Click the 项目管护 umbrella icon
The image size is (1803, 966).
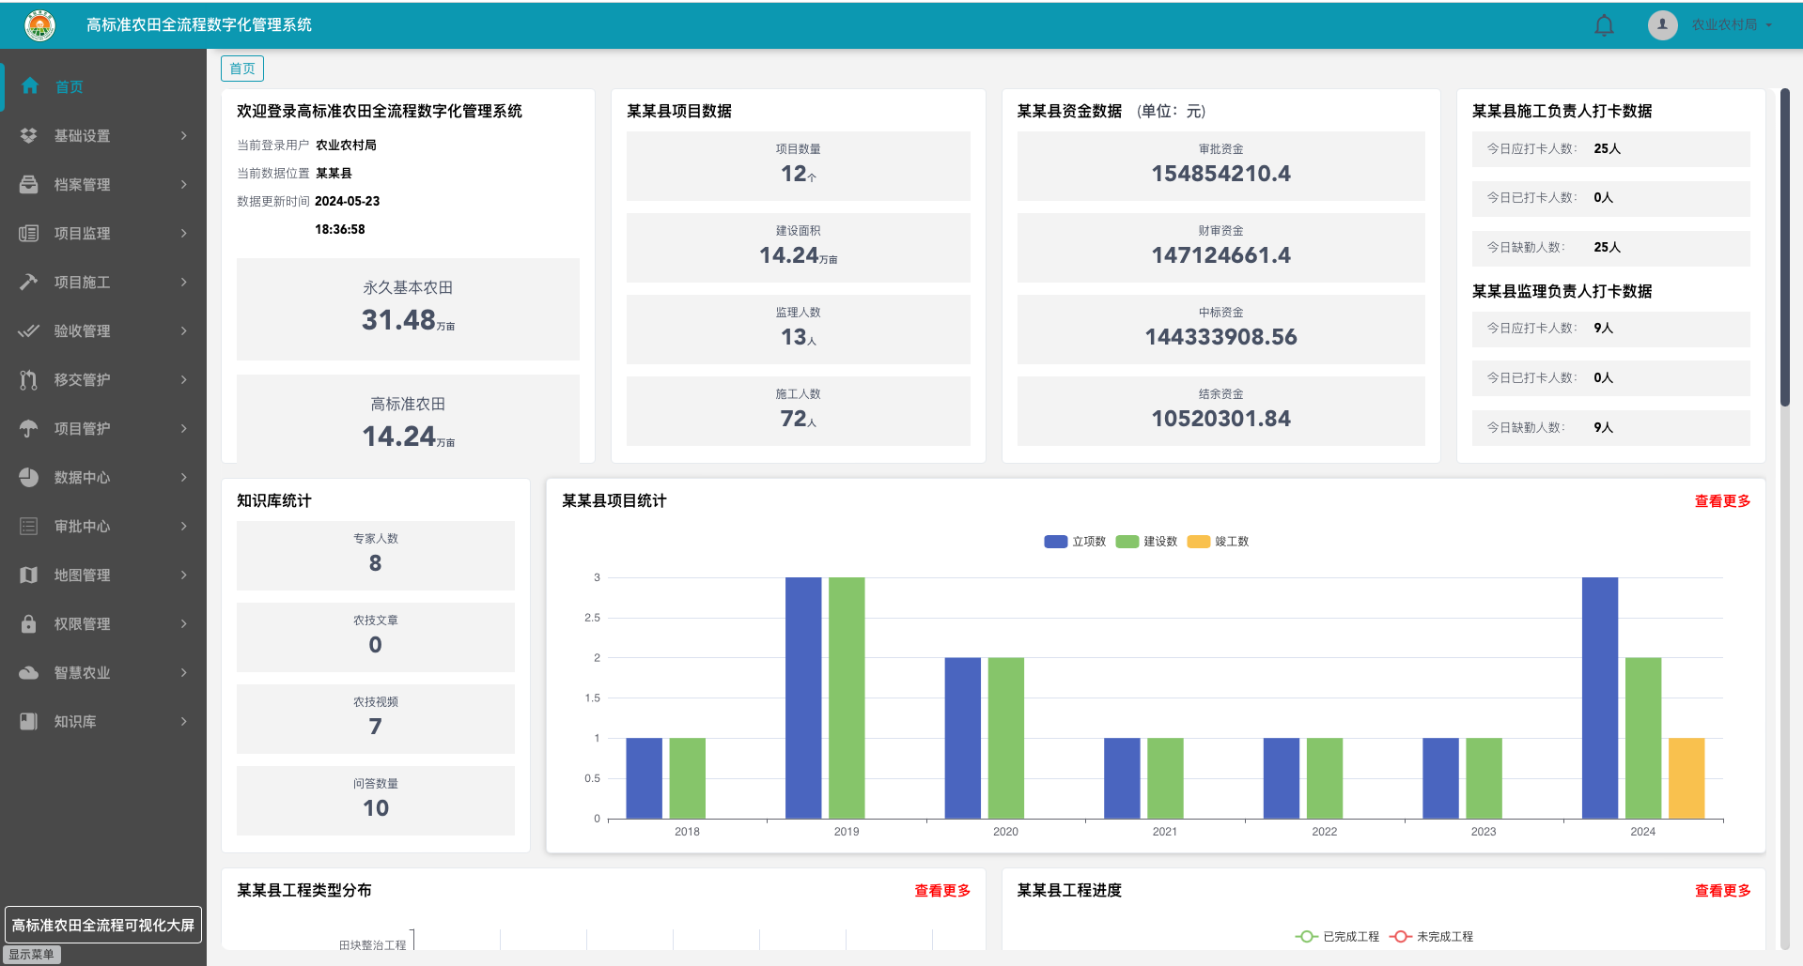(x=29, y=428)
